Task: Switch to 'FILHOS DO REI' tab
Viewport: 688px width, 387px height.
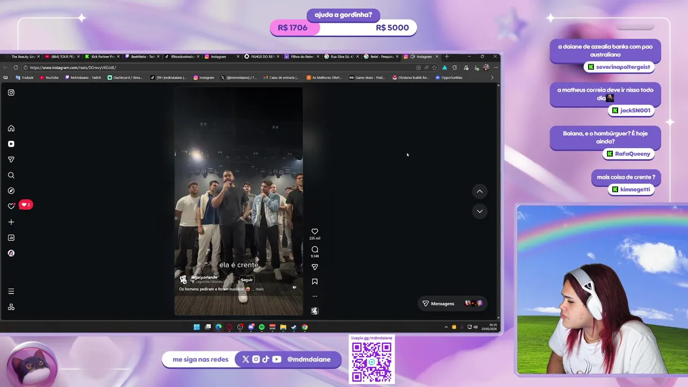Action: [x=262, y=56]
